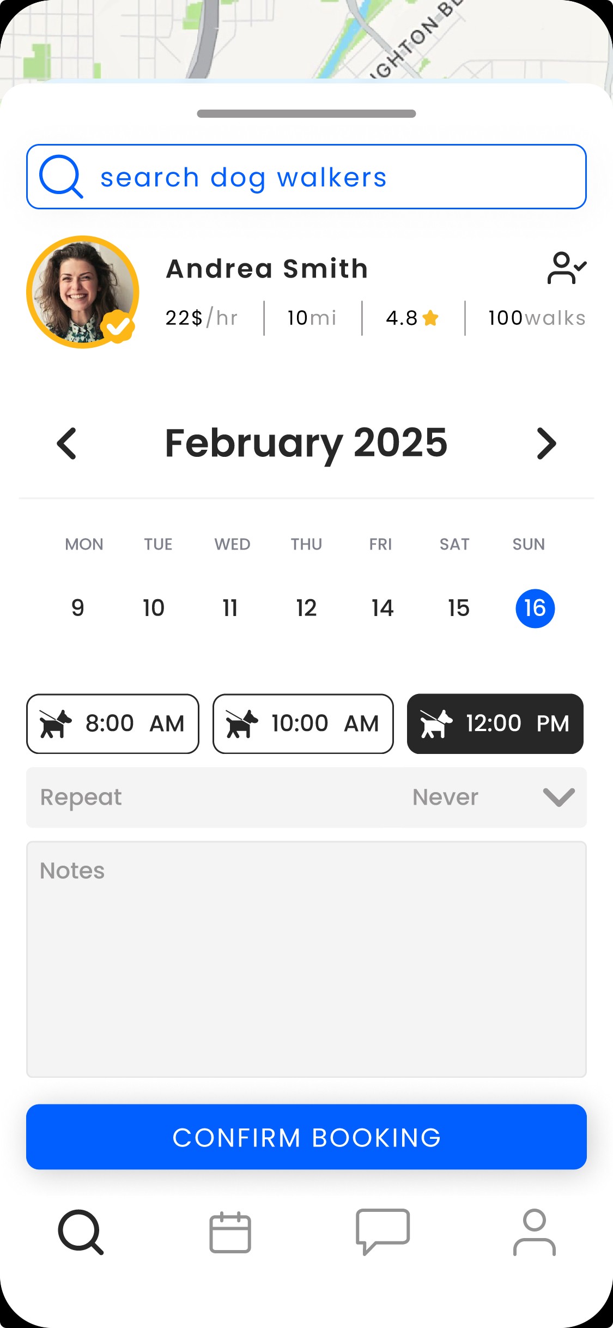The image size is (613, 1328).
Task: Tap the search magnifier icon in search field
Action: pos(60,177)
